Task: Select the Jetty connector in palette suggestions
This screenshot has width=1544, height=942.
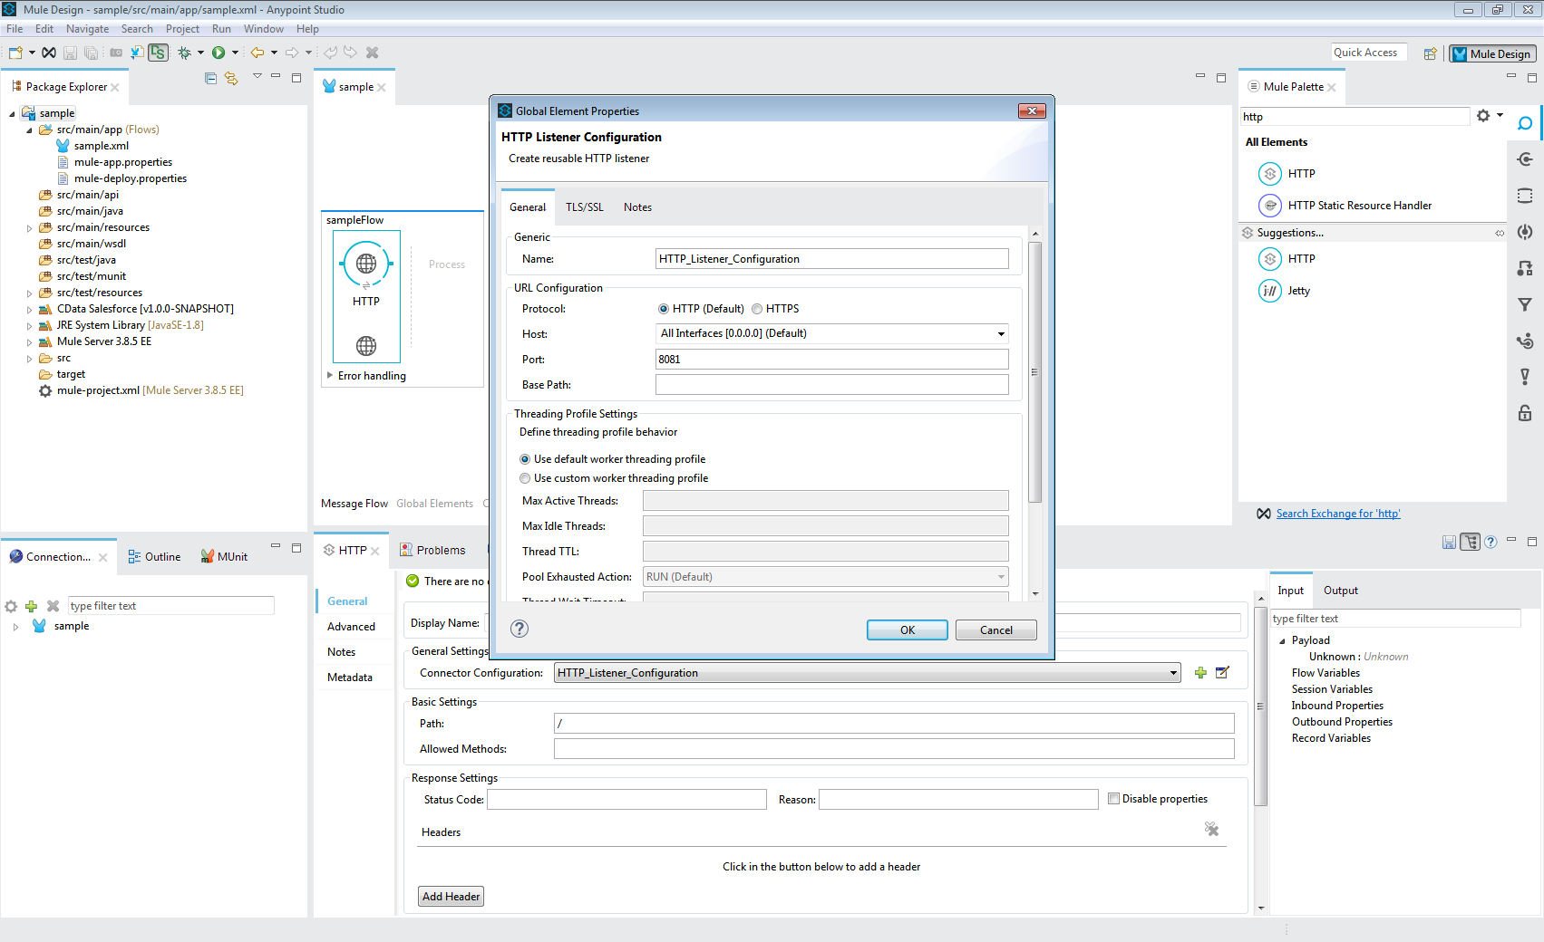Action: 1297,291
